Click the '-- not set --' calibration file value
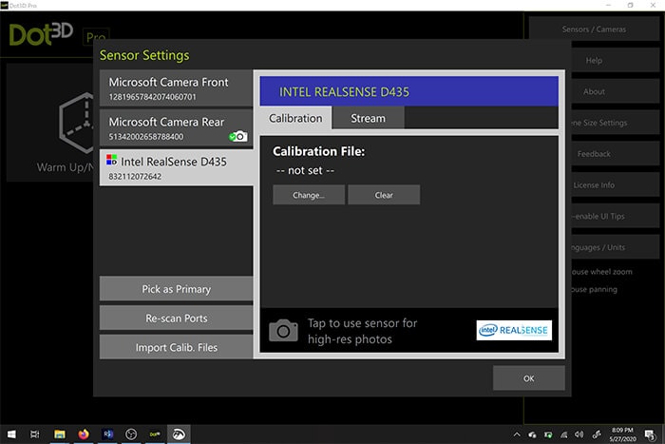665x444 pixels. coord(305,170)
